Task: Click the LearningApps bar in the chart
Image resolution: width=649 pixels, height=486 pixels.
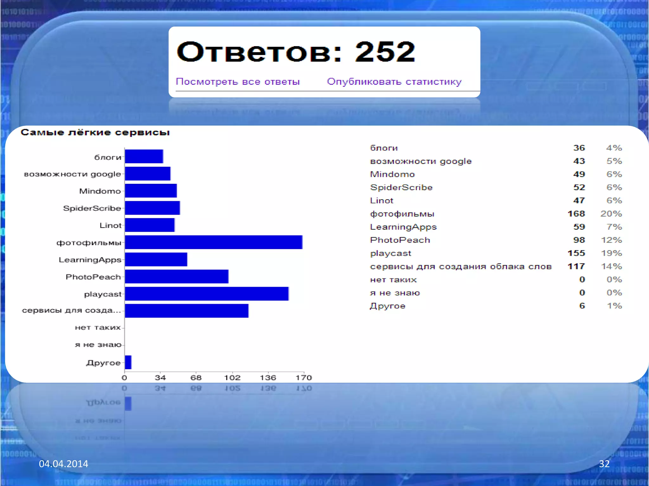Action: click(156, 259)
